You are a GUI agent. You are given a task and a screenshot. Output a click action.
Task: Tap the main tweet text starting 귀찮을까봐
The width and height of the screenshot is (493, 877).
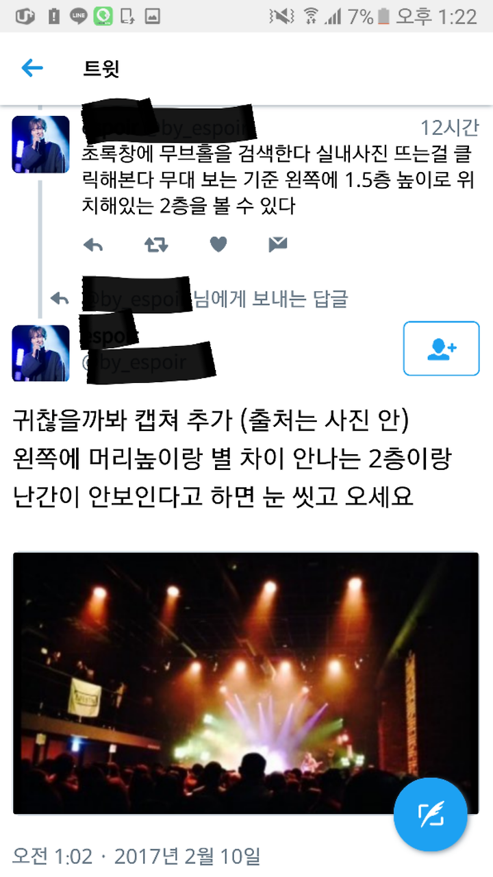pyautogui.click(x=232, y=458)
